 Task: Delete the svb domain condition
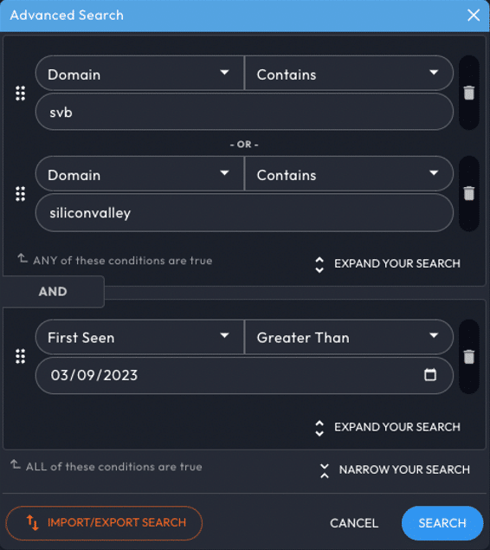(x=469, y=93)
